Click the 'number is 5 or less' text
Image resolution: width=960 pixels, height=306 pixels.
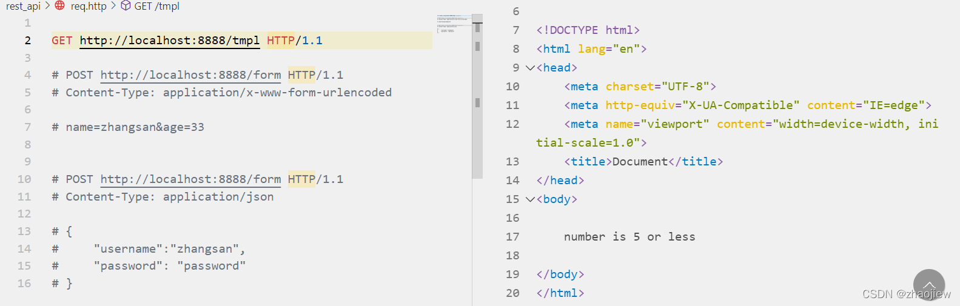(629, 237)
